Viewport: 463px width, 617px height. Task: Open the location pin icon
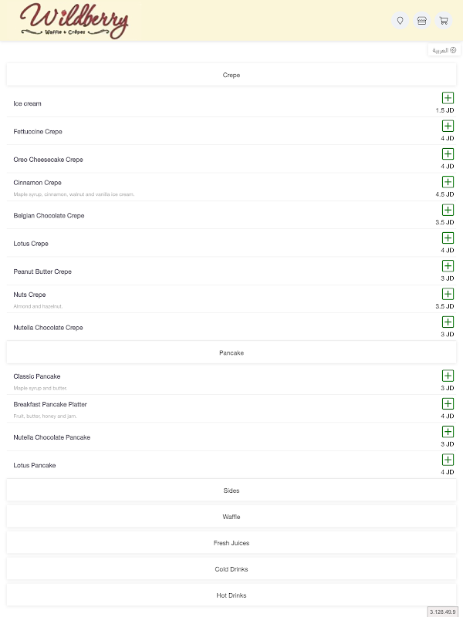pyautogui.click(x=400, y=21)
